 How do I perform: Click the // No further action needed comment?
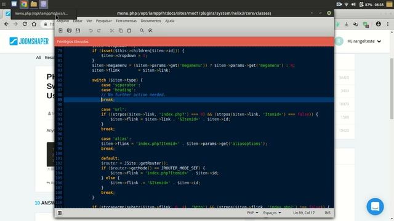pos(133,95)
